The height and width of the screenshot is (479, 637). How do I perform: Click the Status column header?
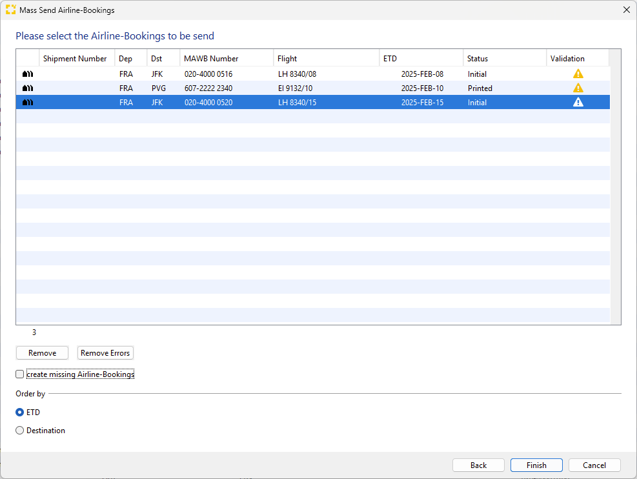478,59
